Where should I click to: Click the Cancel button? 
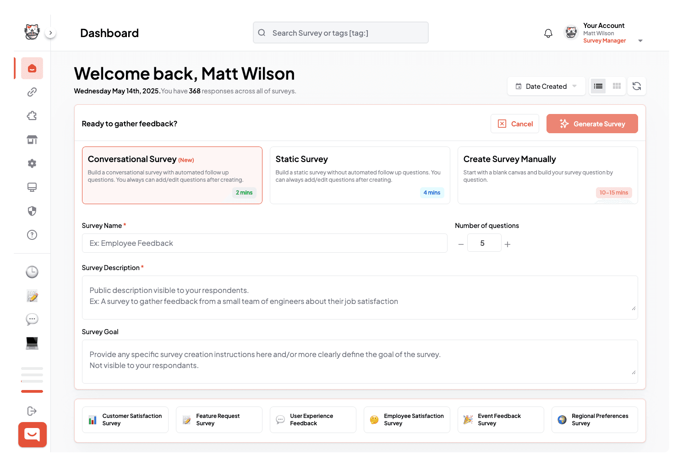[515, 124]
